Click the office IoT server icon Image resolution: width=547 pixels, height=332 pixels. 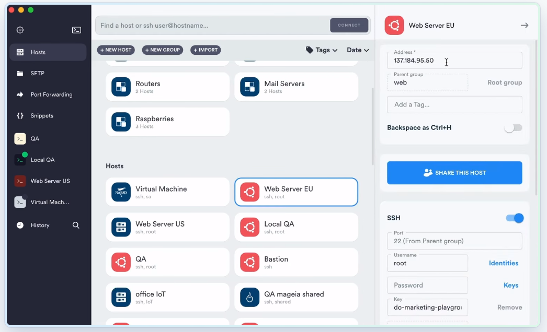[x=121, y=298]
